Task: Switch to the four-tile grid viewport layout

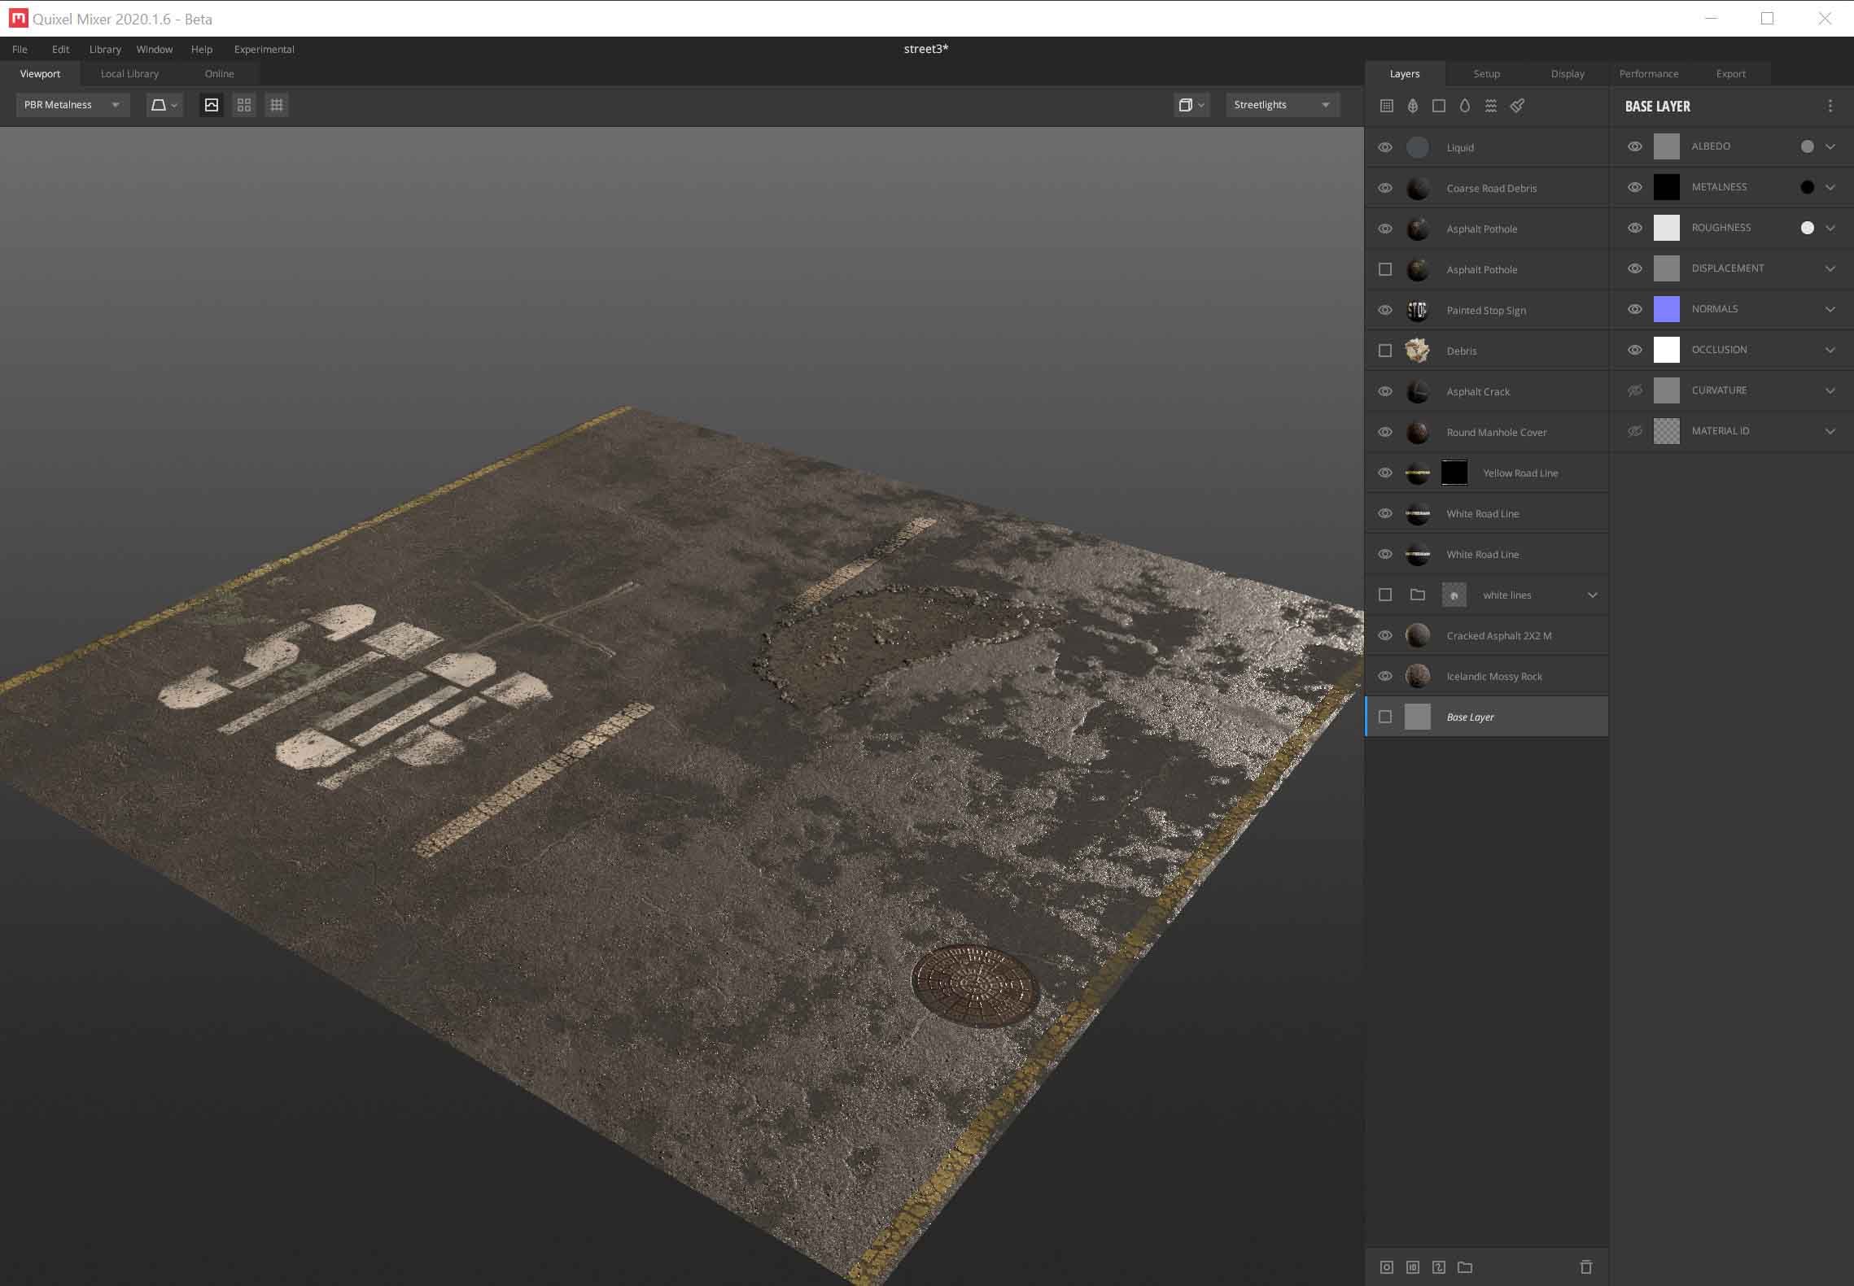Action: coord(244,105)
